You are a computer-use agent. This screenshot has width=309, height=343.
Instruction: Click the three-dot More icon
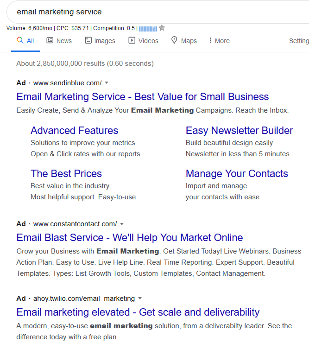210,40
